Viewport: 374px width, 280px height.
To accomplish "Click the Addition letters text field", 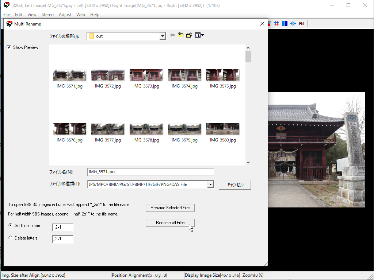I will 62,227.
